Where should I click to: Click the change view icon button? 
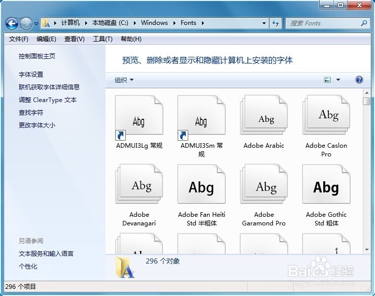tap(327, 80)
